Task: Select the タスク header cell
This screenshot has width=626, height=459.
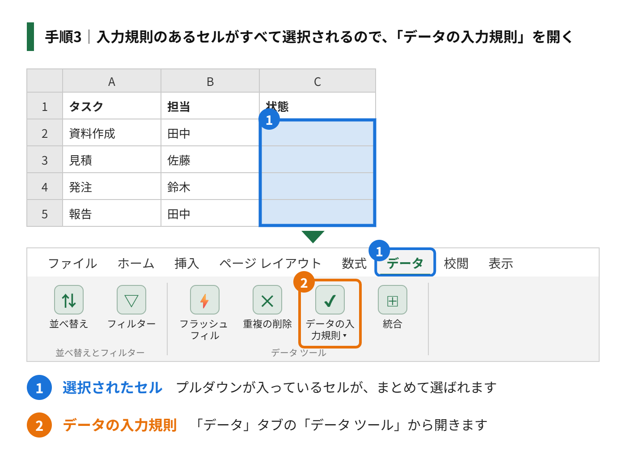Action: pyautogui.click(x=112, y=106)
